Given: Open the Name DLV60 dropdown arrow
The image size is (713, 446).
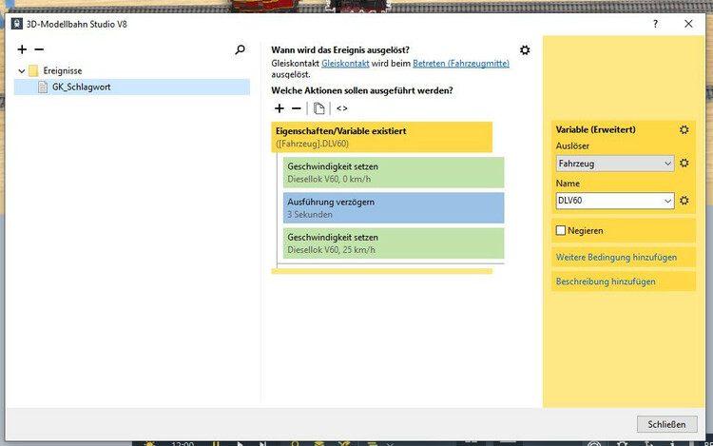Looking at the screenshot, I should [667, 201].
